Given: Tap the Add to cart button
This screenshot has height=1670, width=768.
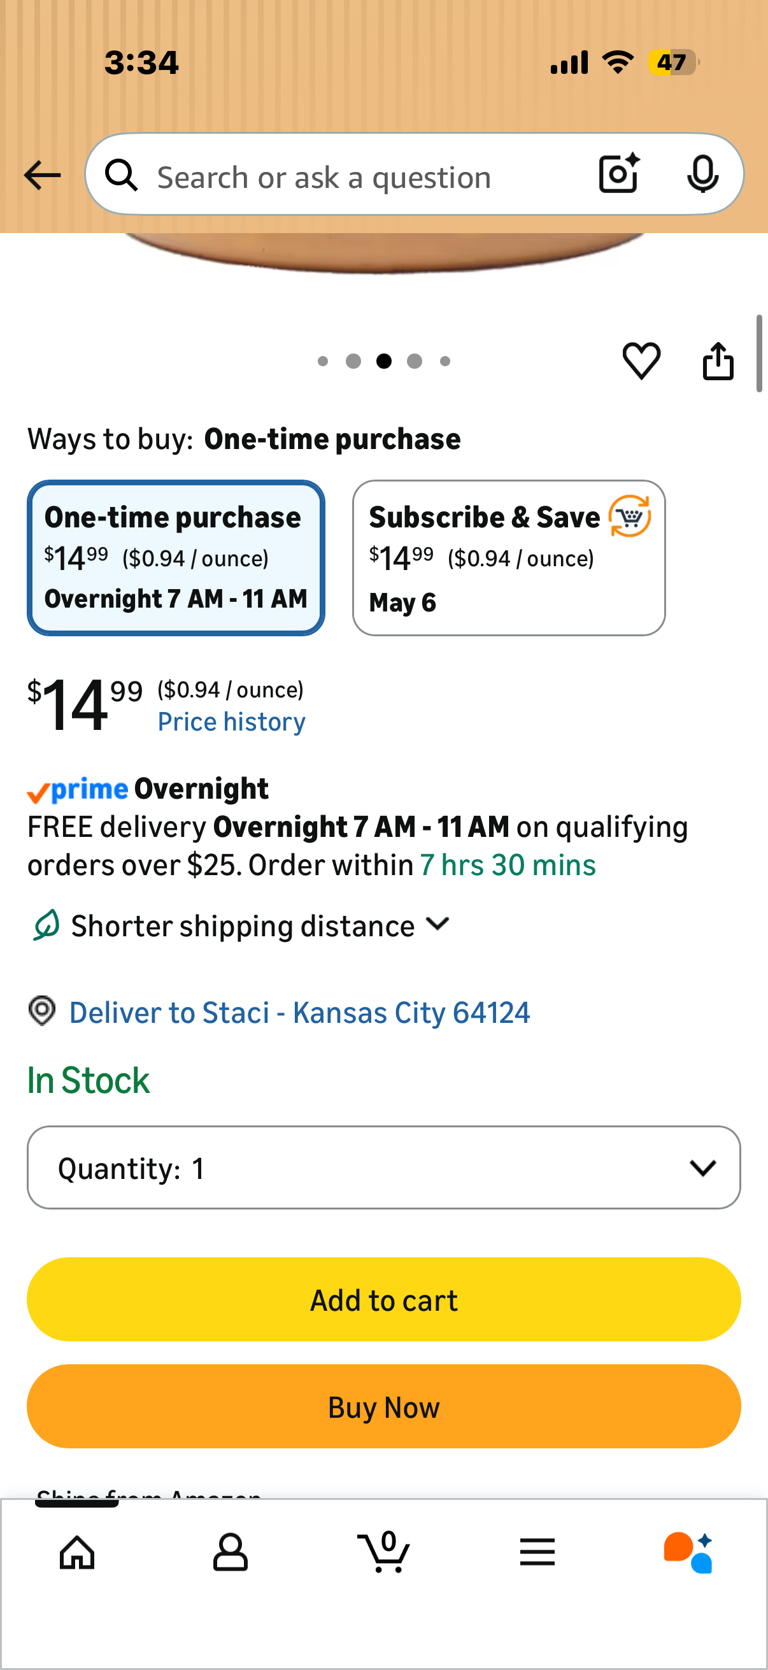Looking at the screenshot, I should point(383,1299).
